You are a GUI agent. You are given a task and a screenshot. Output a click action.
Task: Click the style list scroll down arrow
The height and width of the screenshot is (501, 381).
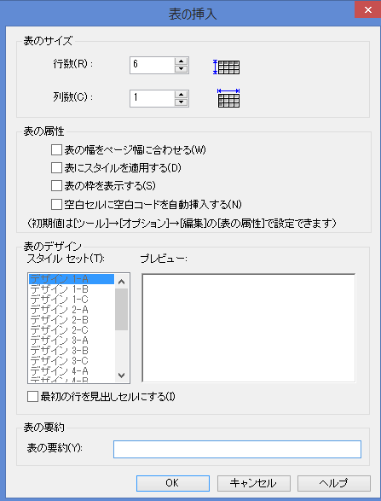click(x=122, y=376)
